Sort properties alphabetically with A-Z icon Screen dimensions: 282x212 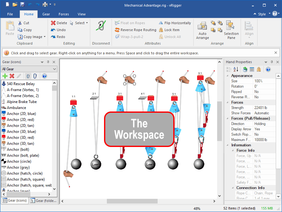(236, 69)
